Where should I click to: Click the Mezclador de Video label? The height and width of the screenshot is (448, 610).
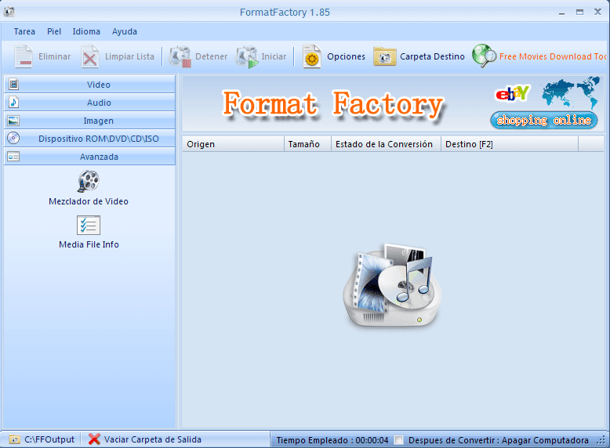click(89, 201)
